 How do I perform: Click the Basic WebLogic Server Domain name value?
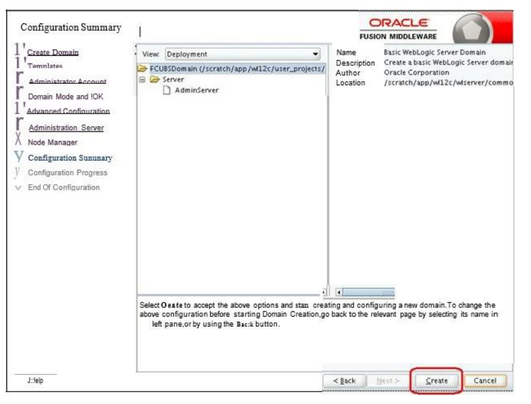pos(435,52)
